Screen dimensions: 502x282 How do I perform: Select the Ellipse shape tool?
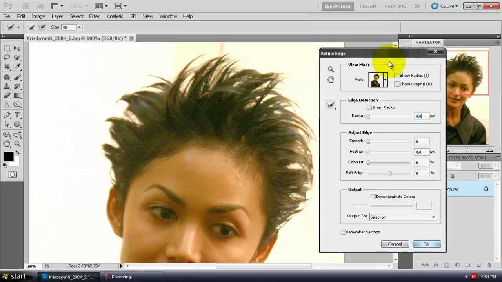pos(17,125)
